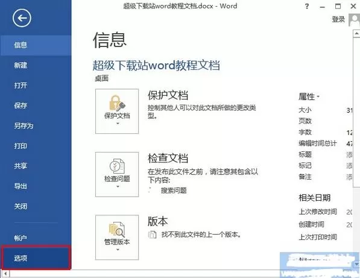Click the 字数 property label
Image resolution: width=360 pixels, height=278 pixels.
(x=305, y=132)
